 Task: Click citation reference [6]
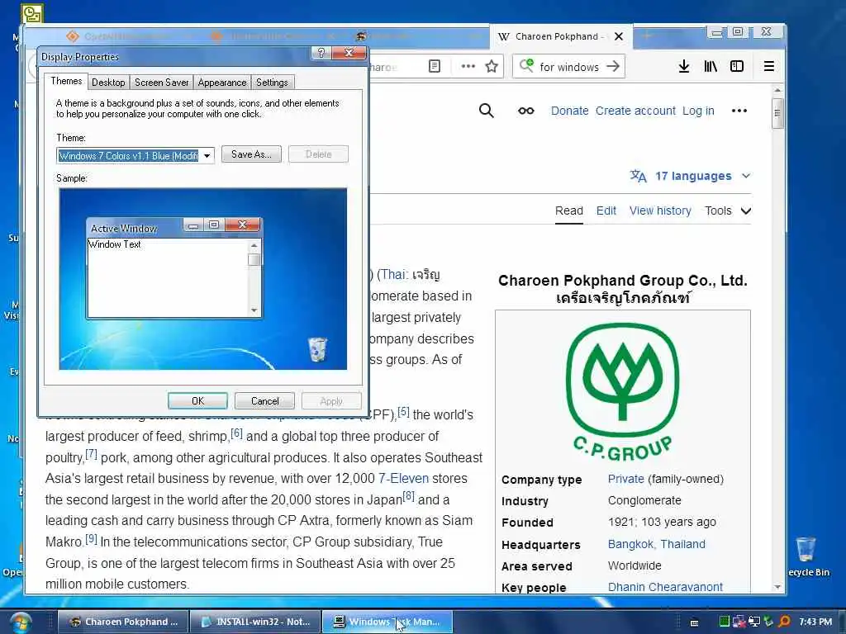point(236,433)
